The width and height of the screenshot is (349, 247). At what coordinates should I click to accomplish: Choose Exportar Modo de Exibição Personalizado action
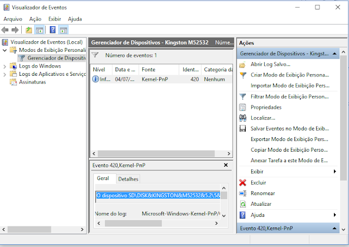pyautogui.click(x=289, y=139)
